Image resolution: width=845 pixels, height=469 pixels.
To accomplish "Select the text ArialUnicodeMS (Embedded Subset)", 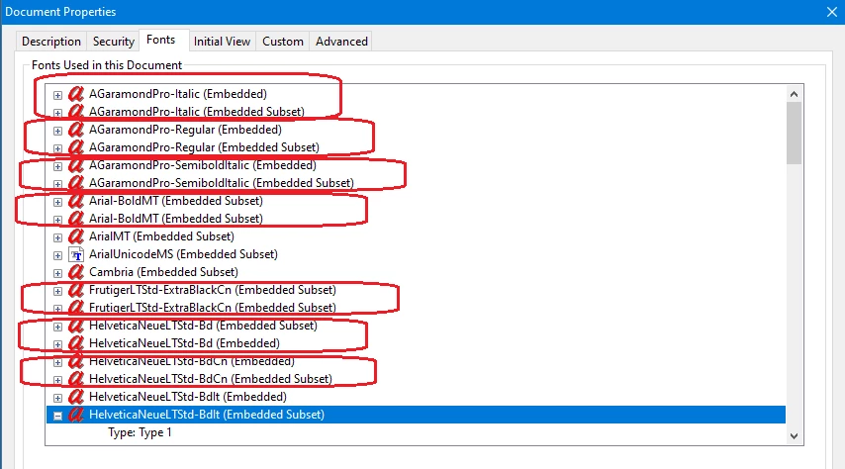I will point(183,254).
